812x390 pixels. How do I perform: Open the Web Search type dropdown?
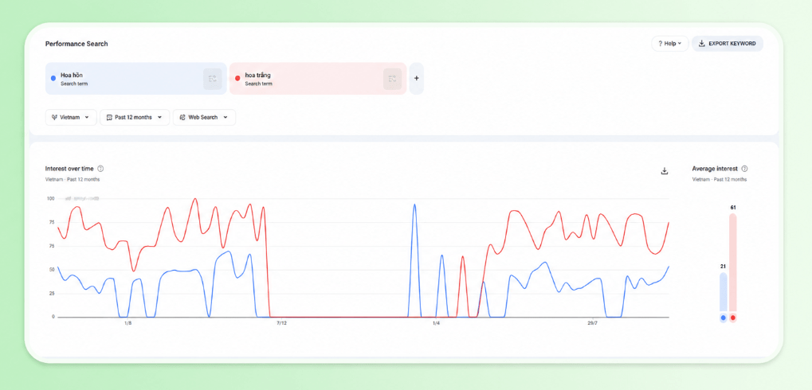point(204,118)
